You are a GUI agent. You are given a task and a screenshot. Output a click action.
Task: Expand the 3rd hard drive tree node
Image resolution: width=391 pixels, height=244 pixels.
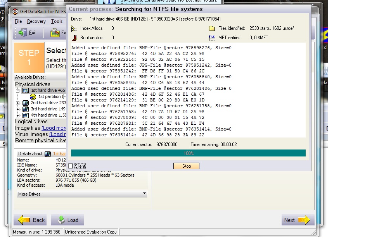18,109
